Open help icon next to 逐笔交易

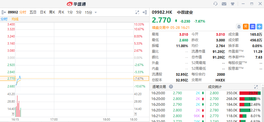tap(171, 87)
